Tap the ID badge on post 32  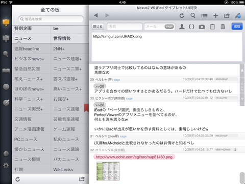pyautogui.click(x=226, y=150)
